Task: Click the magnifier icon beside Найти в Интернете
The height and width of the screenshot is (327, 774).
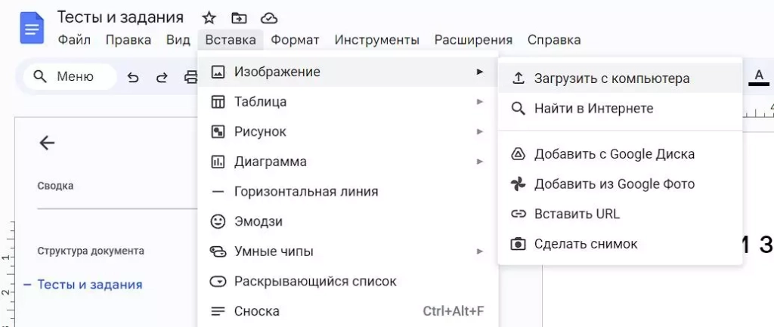Action: point(518,109)
